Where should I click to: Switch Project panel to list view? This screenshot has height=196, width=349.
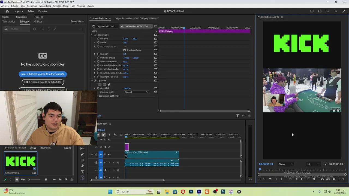coord(11,179)
